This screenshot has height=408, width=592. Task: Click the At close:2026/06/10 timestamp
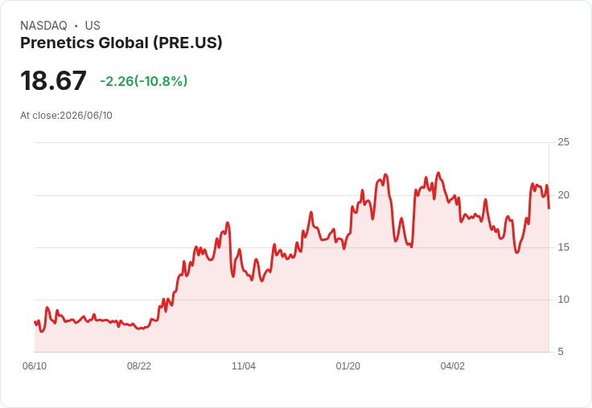(66, 116)
